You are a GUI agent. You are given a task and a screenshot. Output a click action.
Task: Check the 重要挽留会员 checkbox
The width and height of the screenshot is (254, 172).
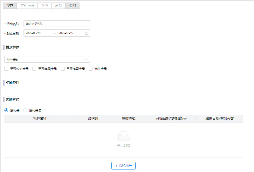[x=63, y=69]
